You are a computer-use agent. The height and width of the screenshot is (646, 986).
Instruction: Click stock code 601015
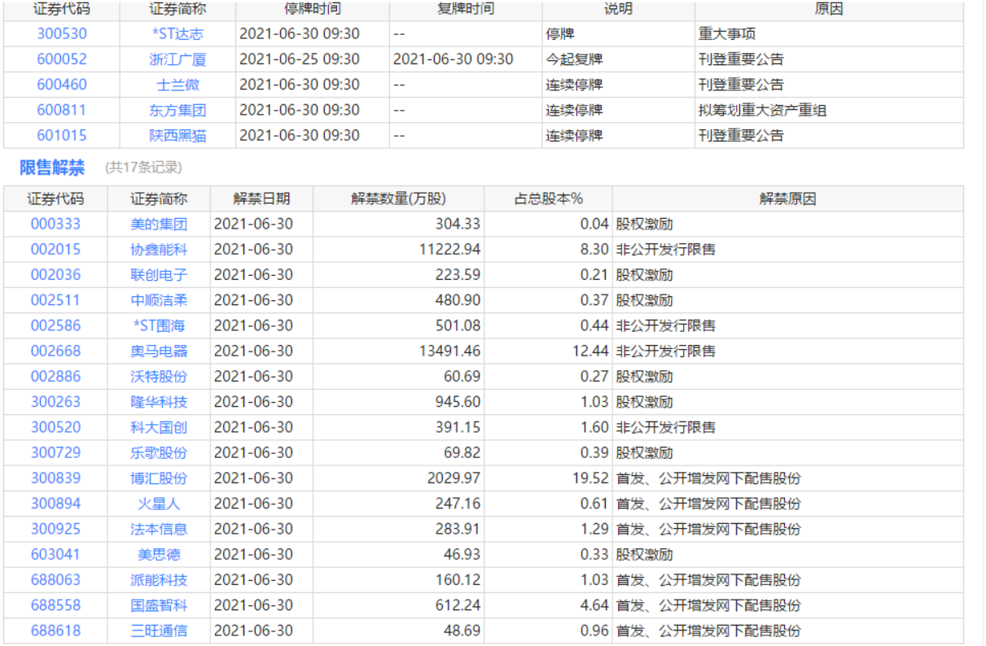pyautogui.click(x=61, y=135)
